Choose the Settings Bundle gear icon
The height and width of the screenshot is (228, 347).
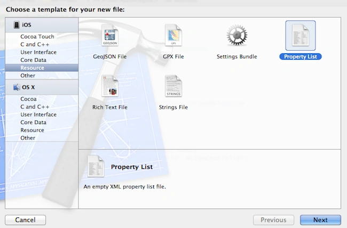coord(237,35)
